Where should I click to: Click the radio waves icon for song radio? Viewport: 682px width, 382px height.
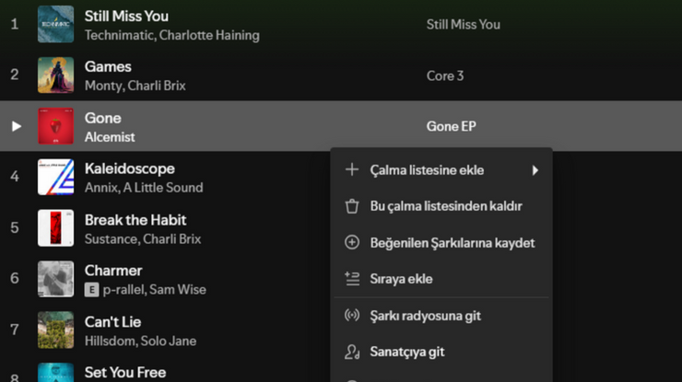click(x=352, y=315)
